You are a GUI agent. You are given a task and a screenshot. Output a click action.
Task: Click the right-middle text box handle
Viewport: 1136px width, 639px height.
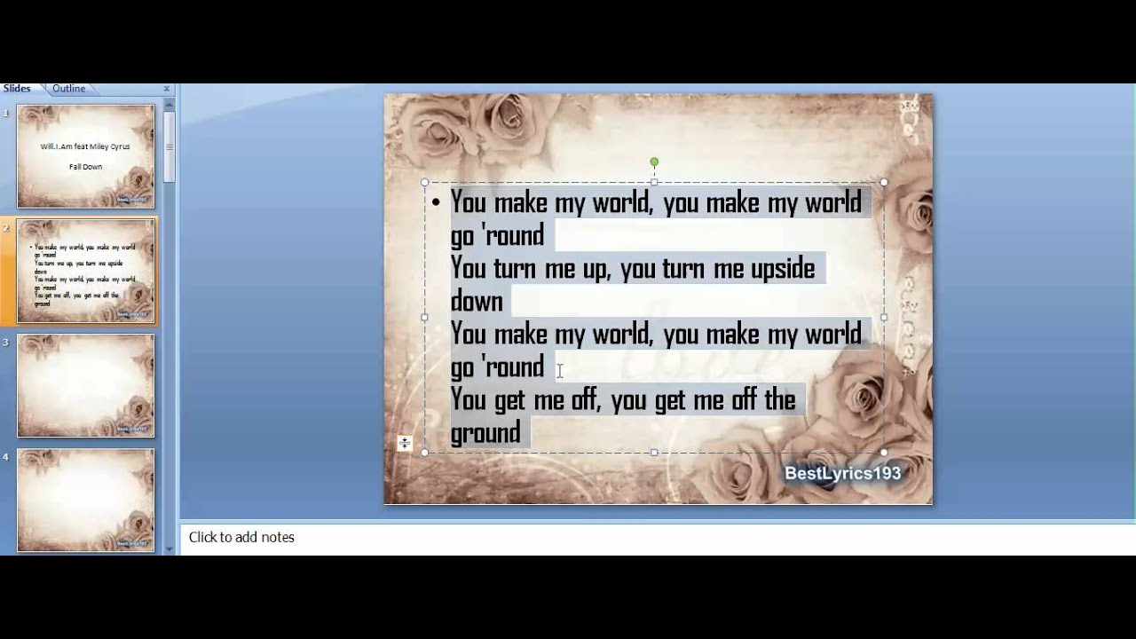coord(884,317)
